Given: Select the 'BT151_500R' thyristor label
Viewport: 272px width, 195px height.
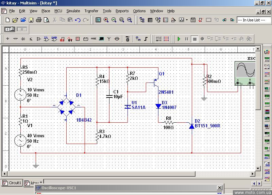Looking at the screenshot, I should [x=207, y=126].
